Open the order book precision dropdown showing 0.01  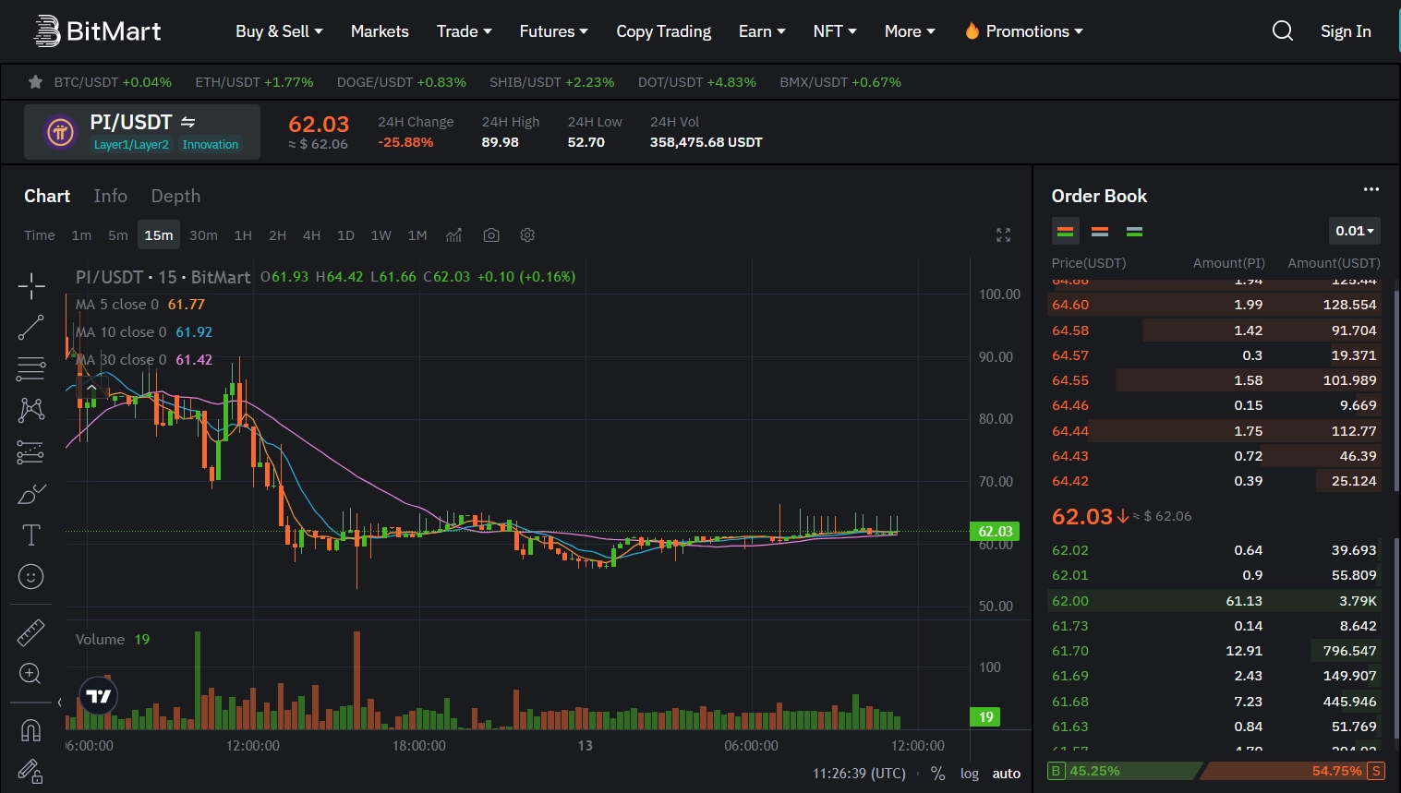[x=1353, y=230]
